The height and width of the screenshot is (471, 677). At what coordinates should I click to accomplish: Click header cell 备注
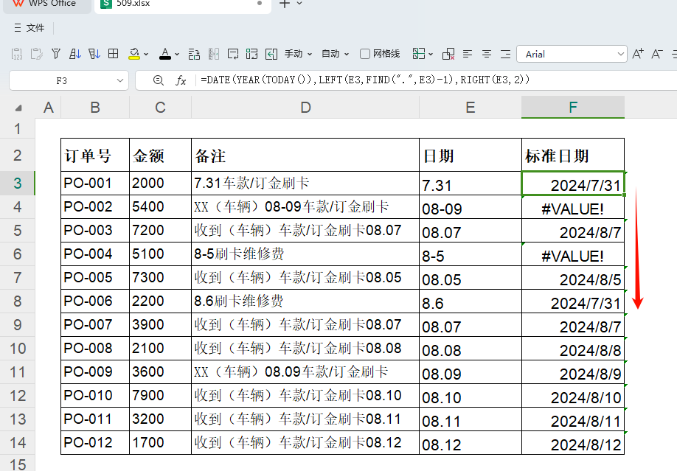click(x=305, y=156)
